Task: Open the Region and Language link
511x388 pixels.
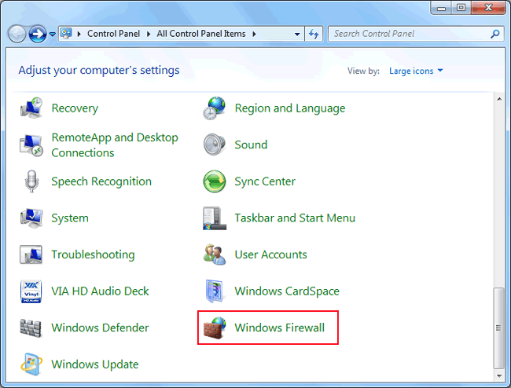Action: click(x=290, y=108)
